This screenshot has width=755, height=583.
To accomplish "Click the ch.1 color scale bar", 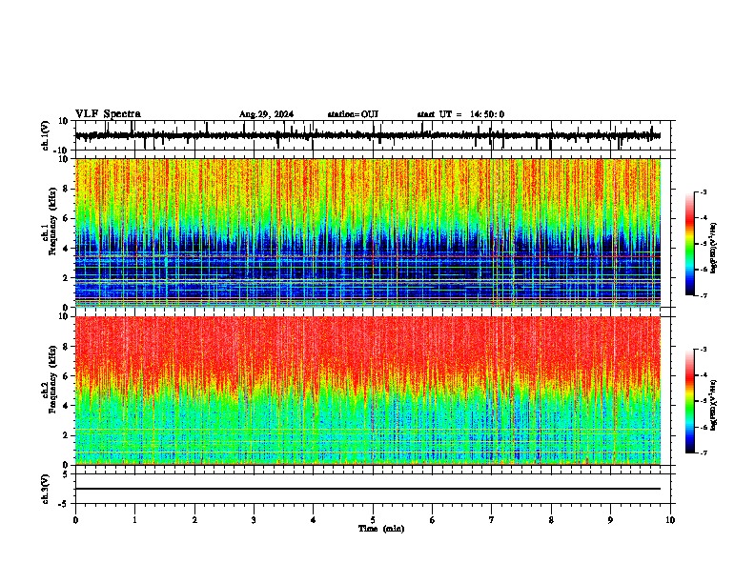I will click(x=690, y=244).
